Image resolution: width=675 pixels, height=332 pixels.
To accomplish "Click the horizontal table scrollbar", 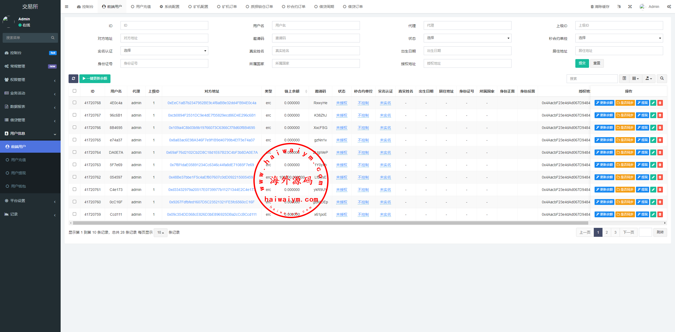I will [330, 223].
